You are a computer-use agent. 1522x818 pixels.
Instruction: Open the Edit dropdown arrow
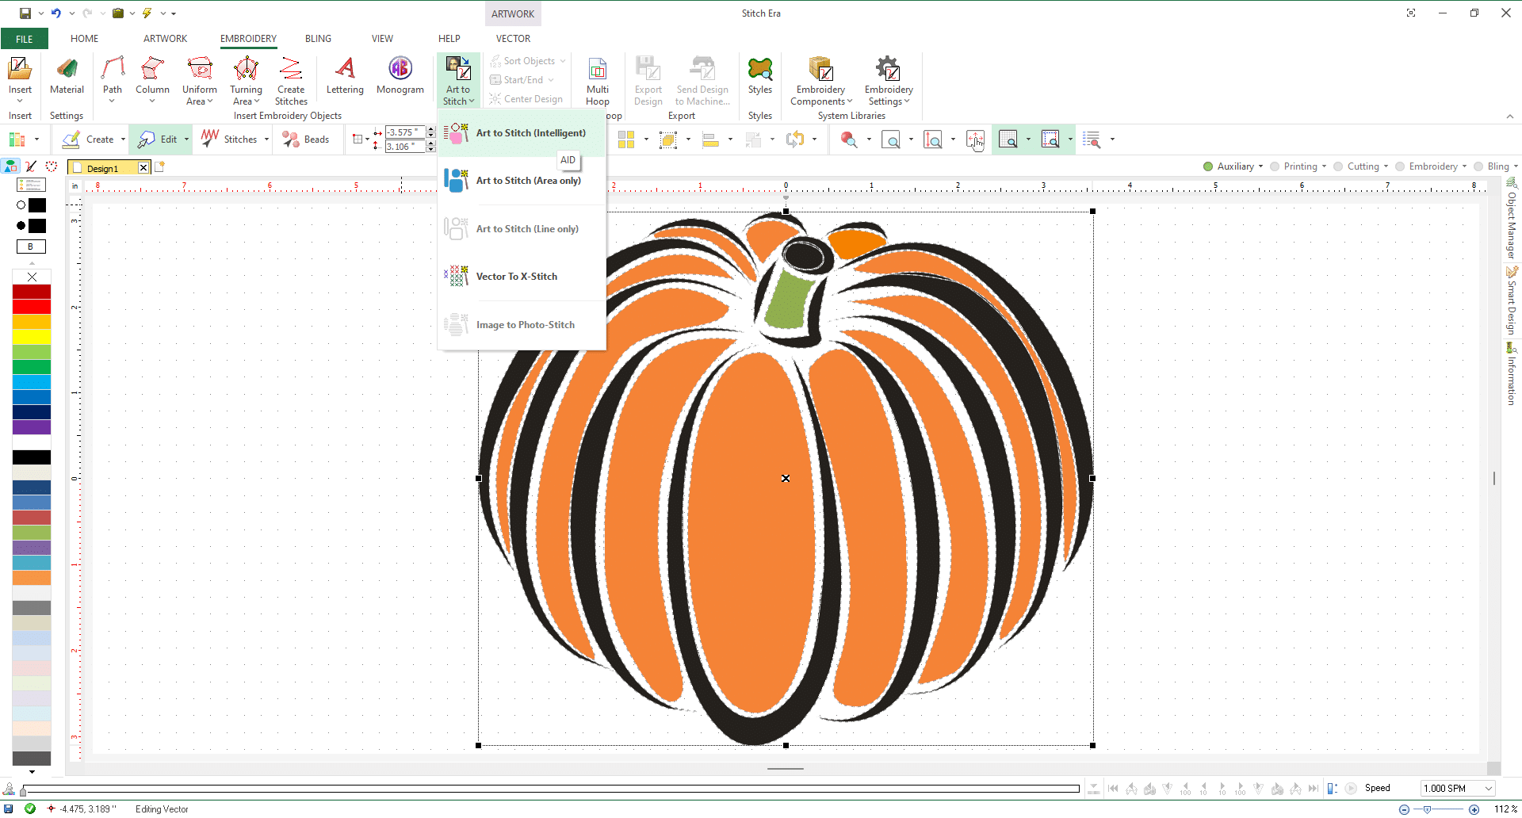click(188, 140)
